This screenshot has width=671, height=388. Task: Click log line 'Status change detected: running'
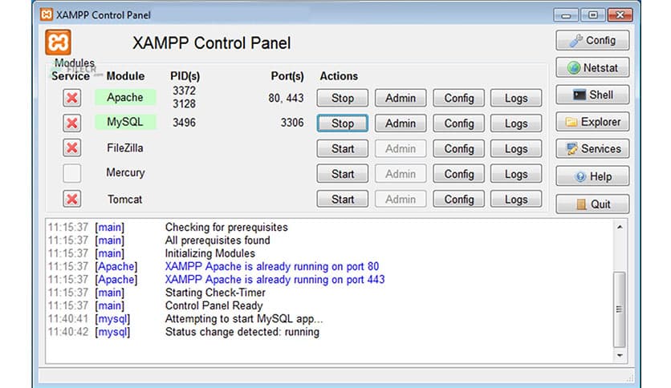242,332
